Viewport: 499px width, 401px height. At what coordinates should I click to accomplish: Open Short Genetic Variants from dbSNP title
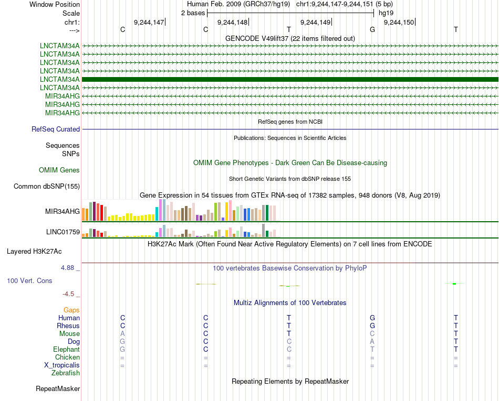click(290, 179)
